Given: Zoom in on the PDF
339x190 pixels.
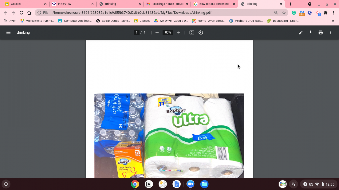Looking at the screenshot, I should point(179,32).
